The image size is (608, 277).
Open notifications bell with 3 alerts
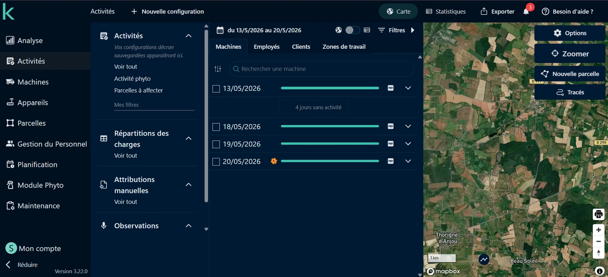(526, 12)
